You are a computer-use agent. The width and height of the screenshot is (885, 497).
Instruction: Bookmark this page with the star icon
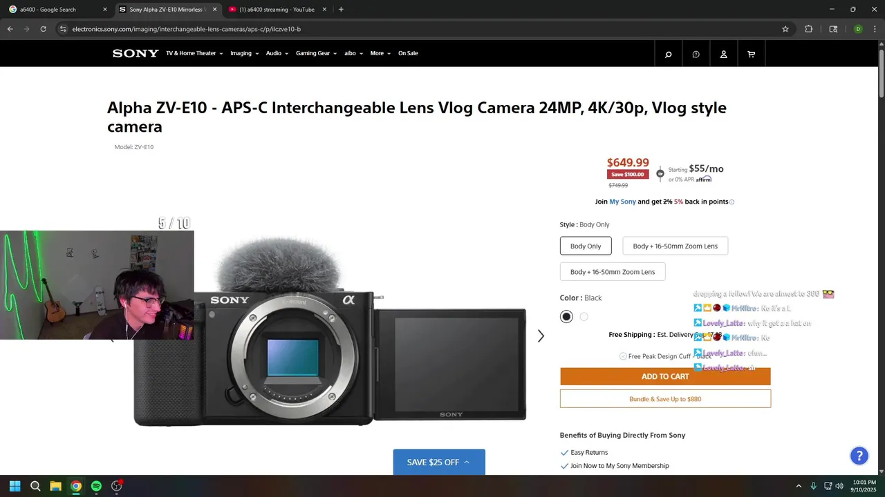(785, 29)
